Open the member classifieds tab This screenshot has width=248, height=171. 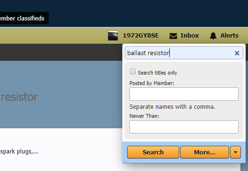point(22,18)
